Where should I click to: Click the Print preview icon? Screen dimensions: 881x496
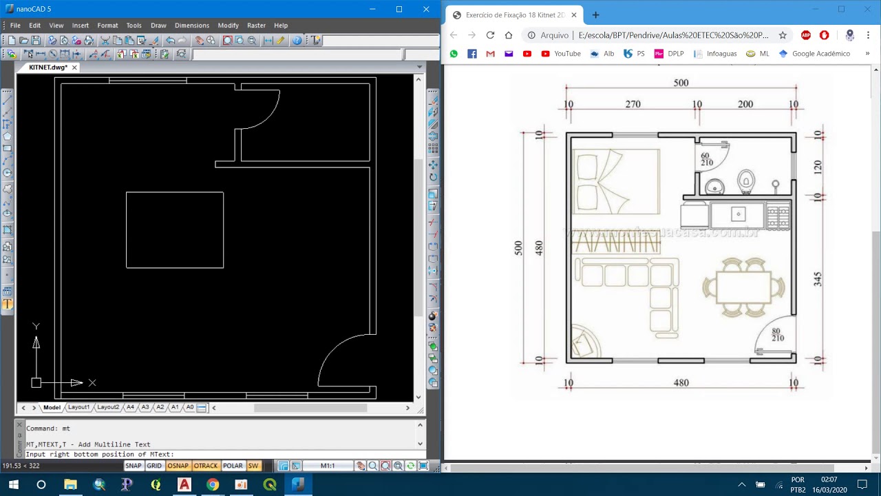[64, 41]
